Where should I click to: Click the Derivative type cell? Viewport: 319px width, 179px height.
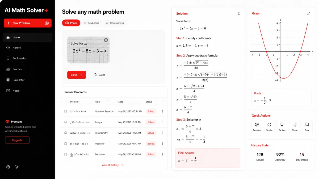(x=100, y=154)
